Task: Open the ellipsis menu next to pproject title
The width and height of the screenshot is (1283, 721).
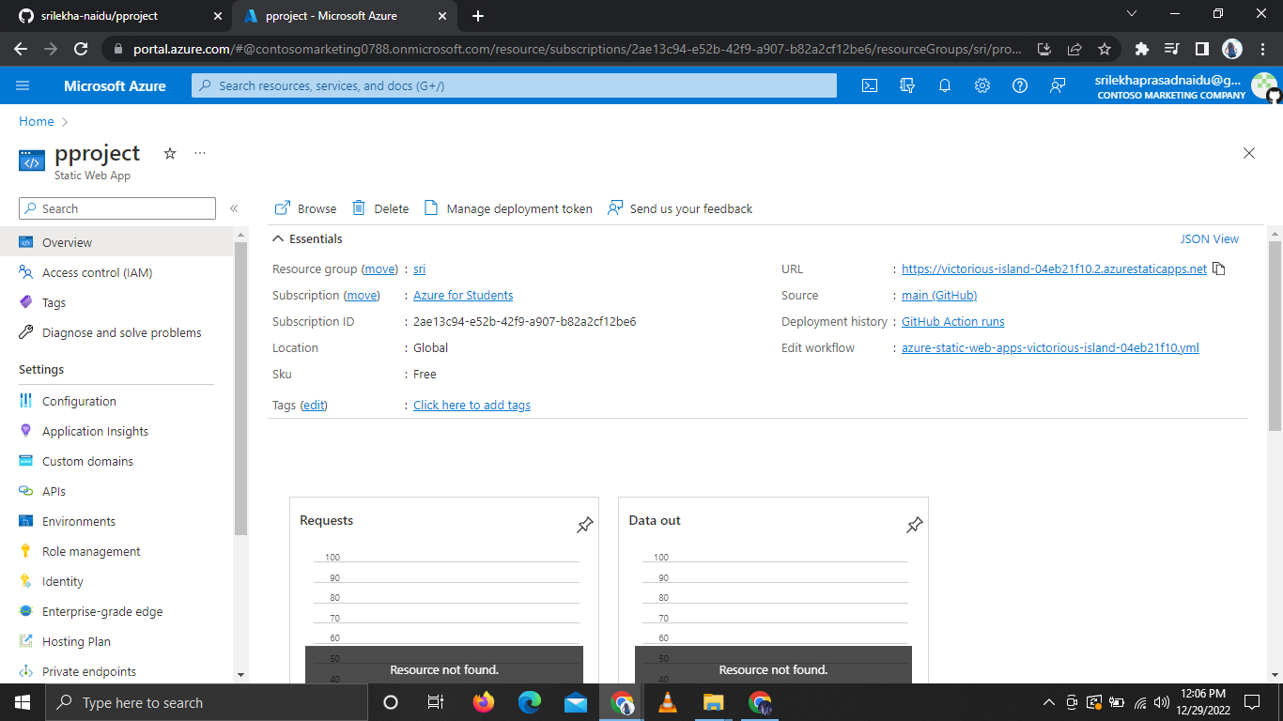Action: click(199, 153)
